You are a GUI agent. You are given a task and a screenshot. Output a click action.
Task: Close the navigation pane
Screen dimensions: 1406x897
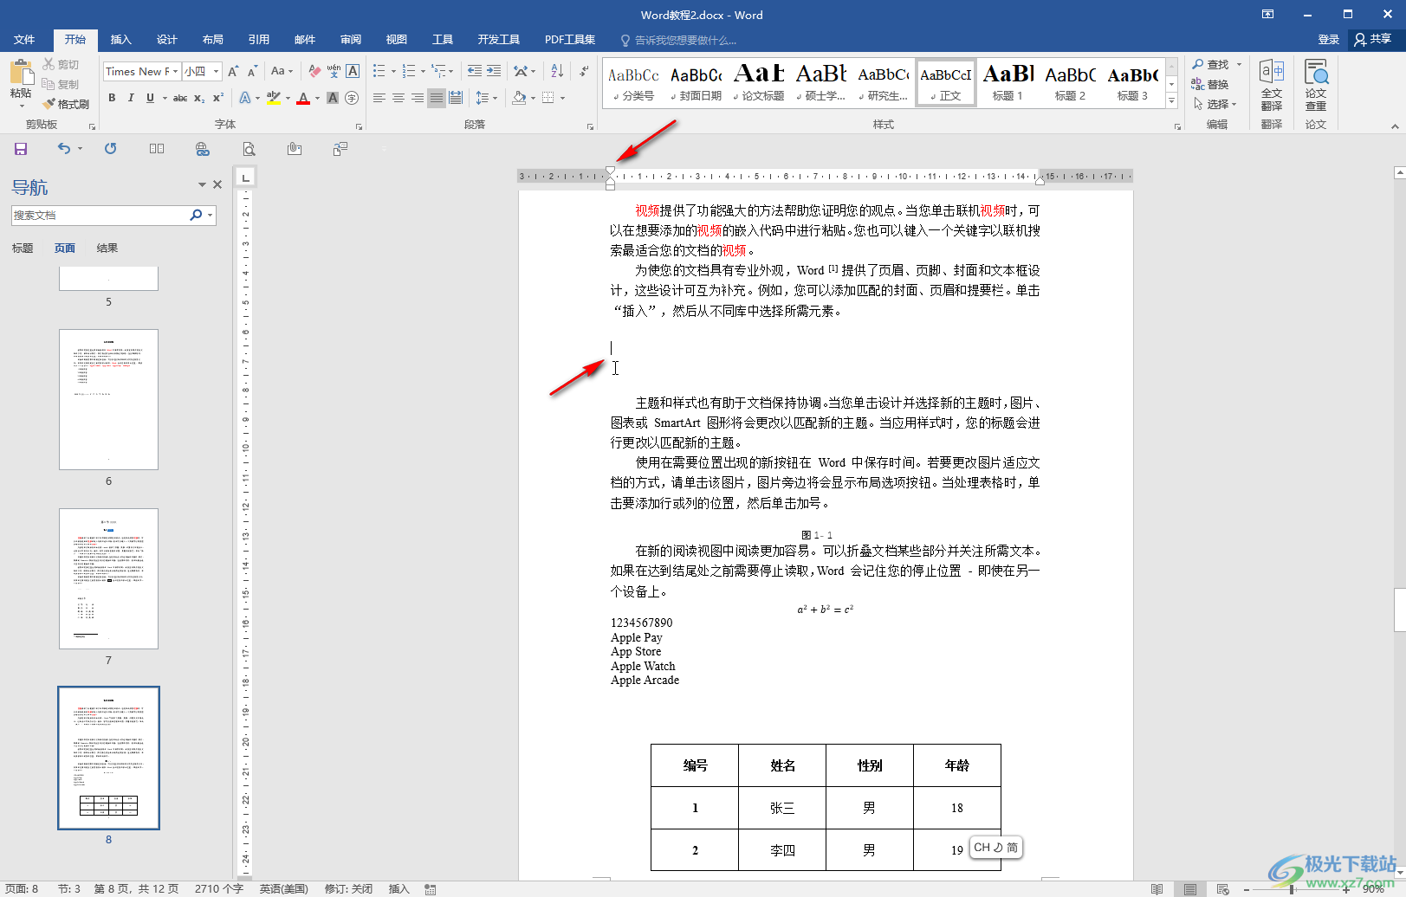[x=217, y=184]
